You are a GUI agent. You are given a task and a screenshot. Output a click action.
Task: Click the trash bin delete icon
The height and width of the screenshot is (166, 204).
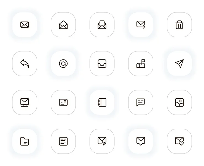click(x=179, y=25)
